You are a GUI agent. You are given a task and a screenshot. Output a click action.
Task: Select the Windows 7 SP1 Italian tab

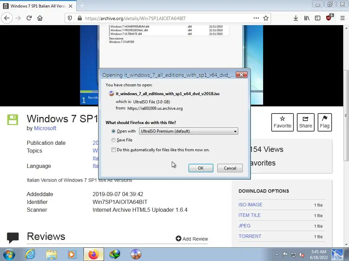pyautogui.click(x=38, y=6)
